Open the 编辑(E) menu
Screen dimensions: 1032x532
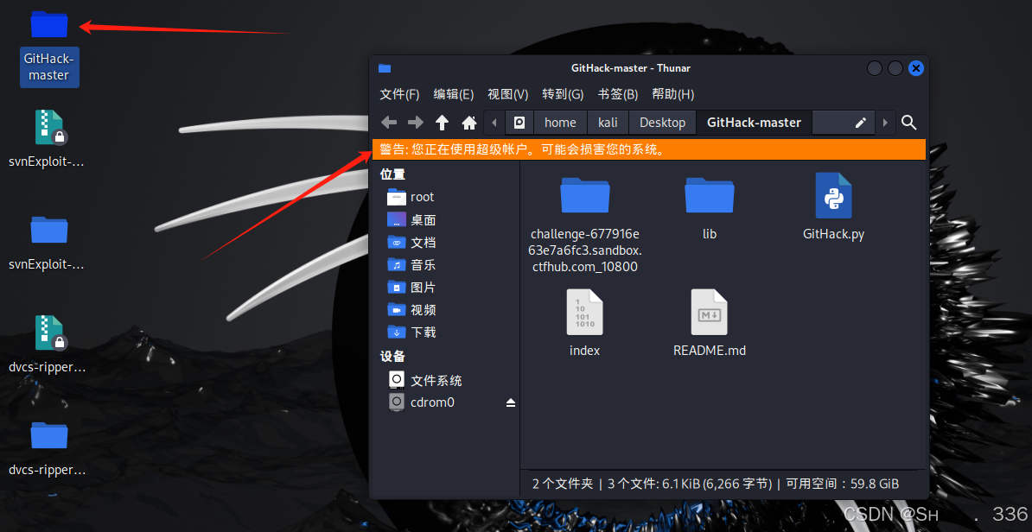tap(454, 94)
